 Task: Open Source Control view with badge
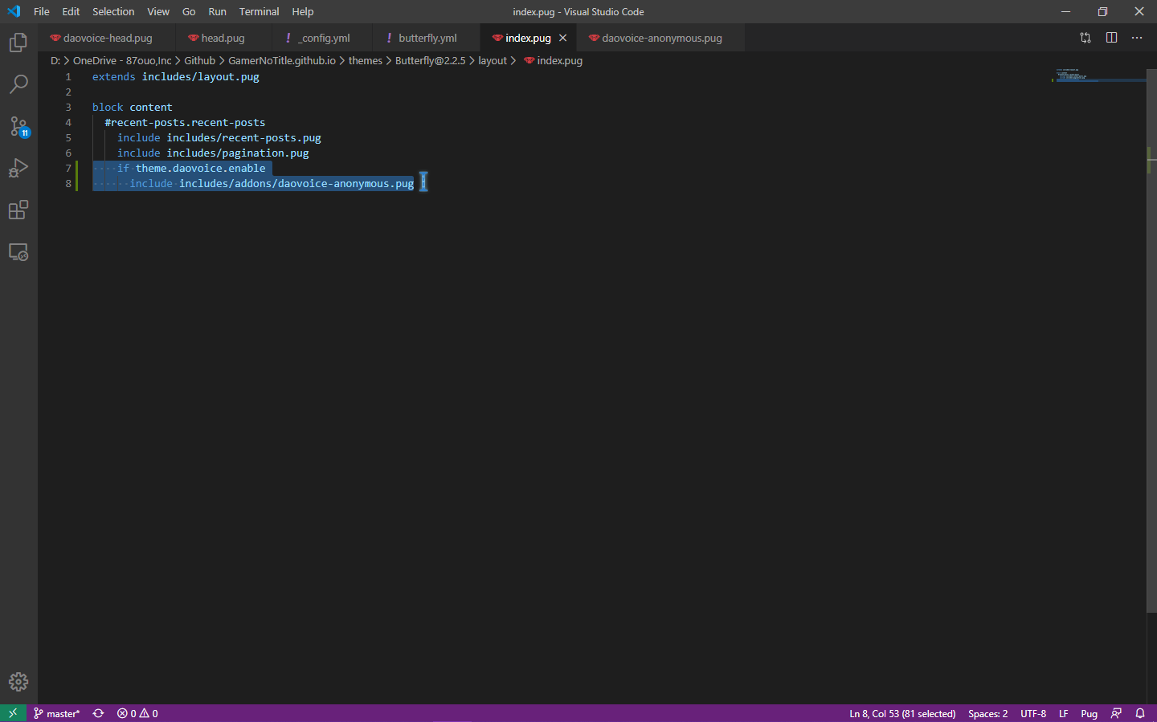(18, 126)
